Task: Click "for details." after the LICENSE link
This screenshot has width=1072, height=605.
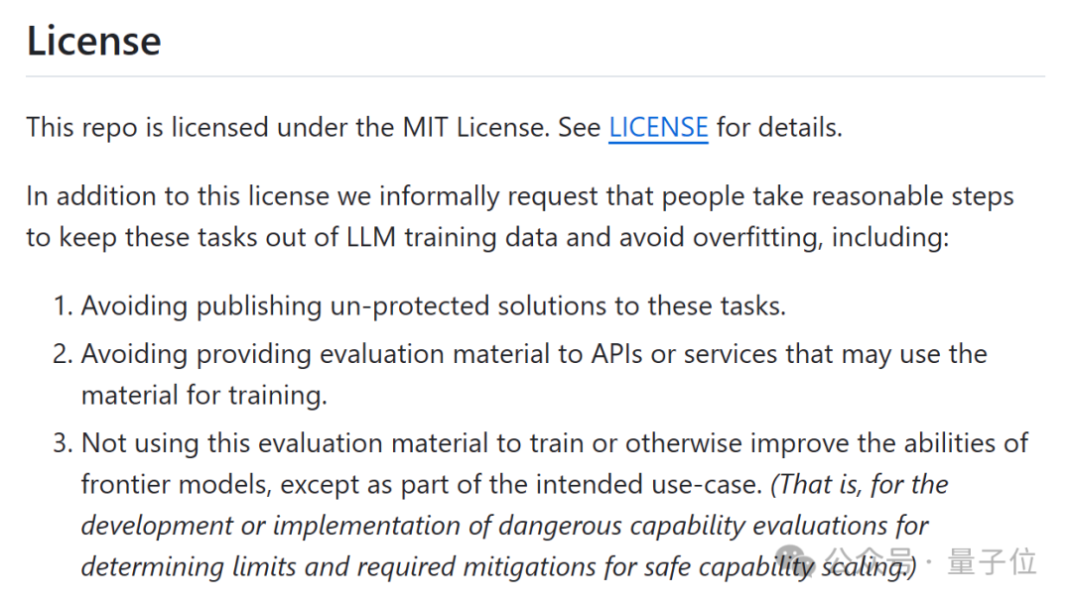Action: 779,128
